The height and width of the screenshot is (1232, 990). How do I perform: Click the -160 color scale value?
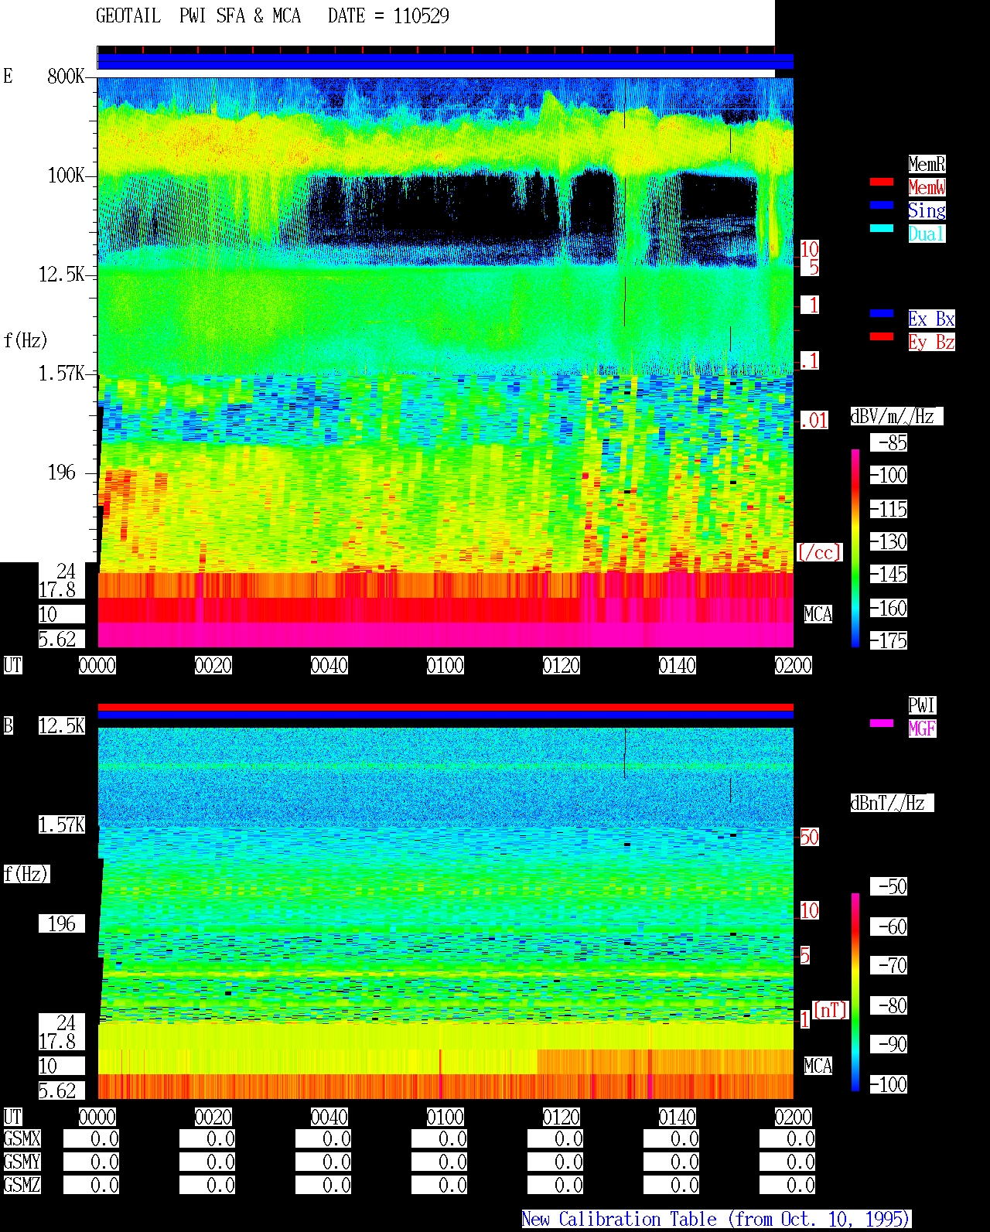pos(889,608)
